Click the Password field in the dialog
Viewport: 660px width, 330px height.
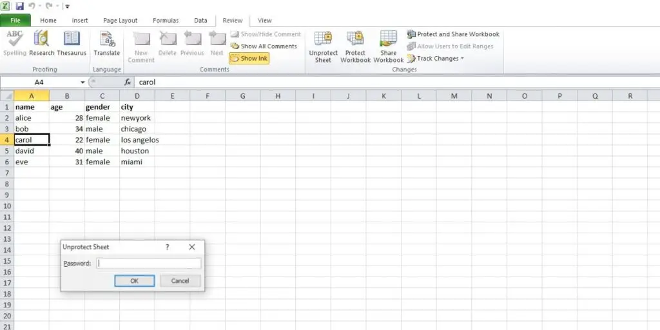(x=149, y=264)
